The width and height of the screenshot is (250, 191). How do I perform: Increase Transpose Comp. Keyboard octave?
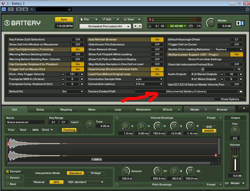tap(82, 84)
